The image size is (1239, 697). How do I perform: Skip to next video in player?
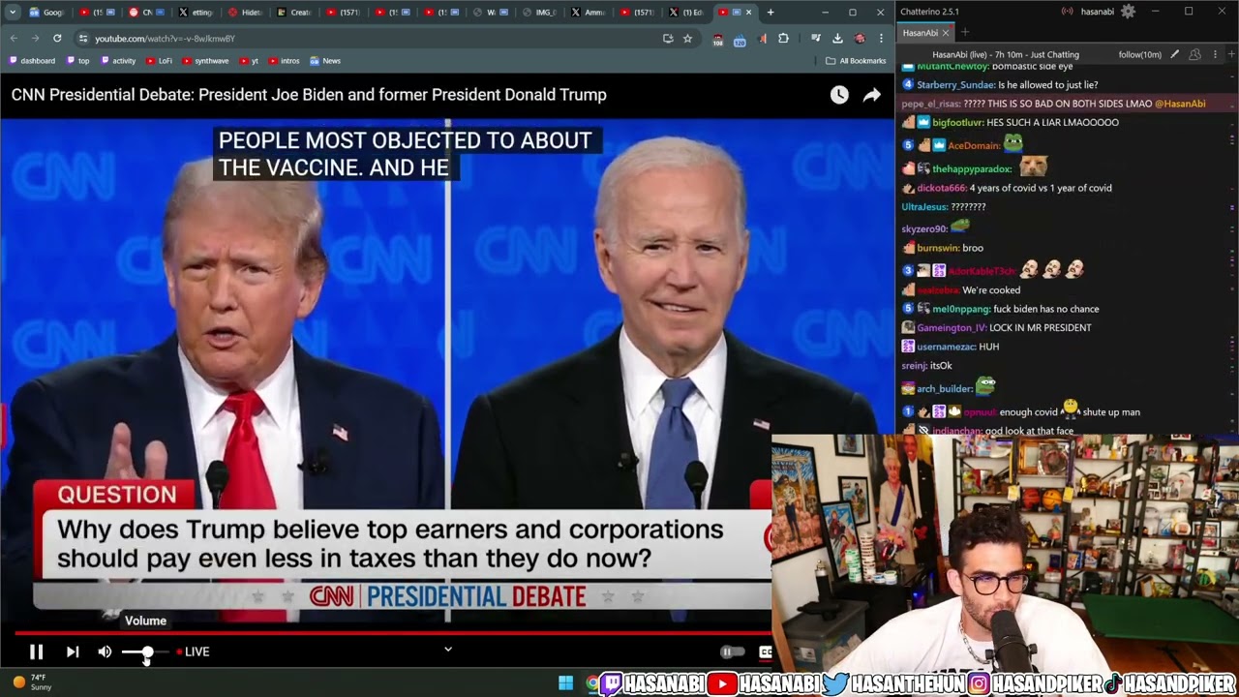pyautogui.click(x=73, y=652)
